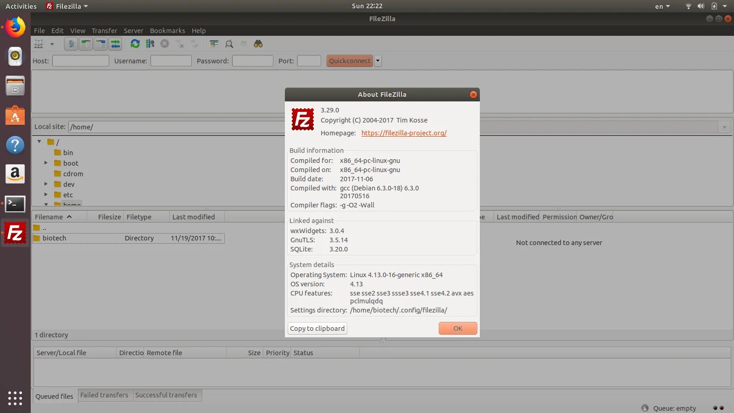Close the About FileZilla dialog

(473, 95)
